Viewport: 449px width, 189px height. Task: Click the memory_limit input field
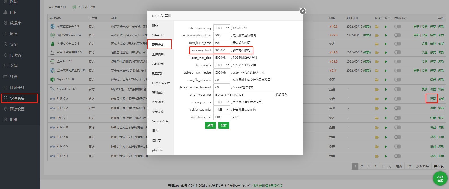[x=222, y=50]
